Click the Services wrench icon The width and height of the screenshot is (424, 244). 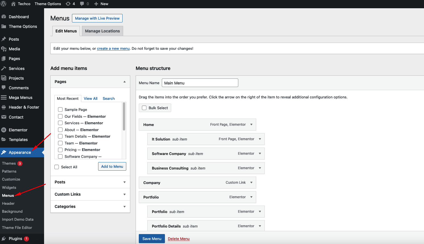tap(4, 69)
